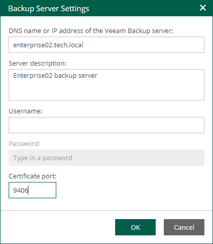Click the 'Username:' label
The width and height of the screenshot is (213, 244).
[x=25, y=111]
